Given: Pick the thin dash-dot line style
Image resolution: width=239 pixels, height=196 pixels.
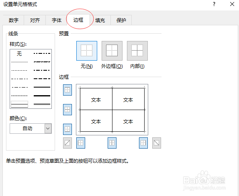Looking at the screenshot, I should [x=19, y=87].
